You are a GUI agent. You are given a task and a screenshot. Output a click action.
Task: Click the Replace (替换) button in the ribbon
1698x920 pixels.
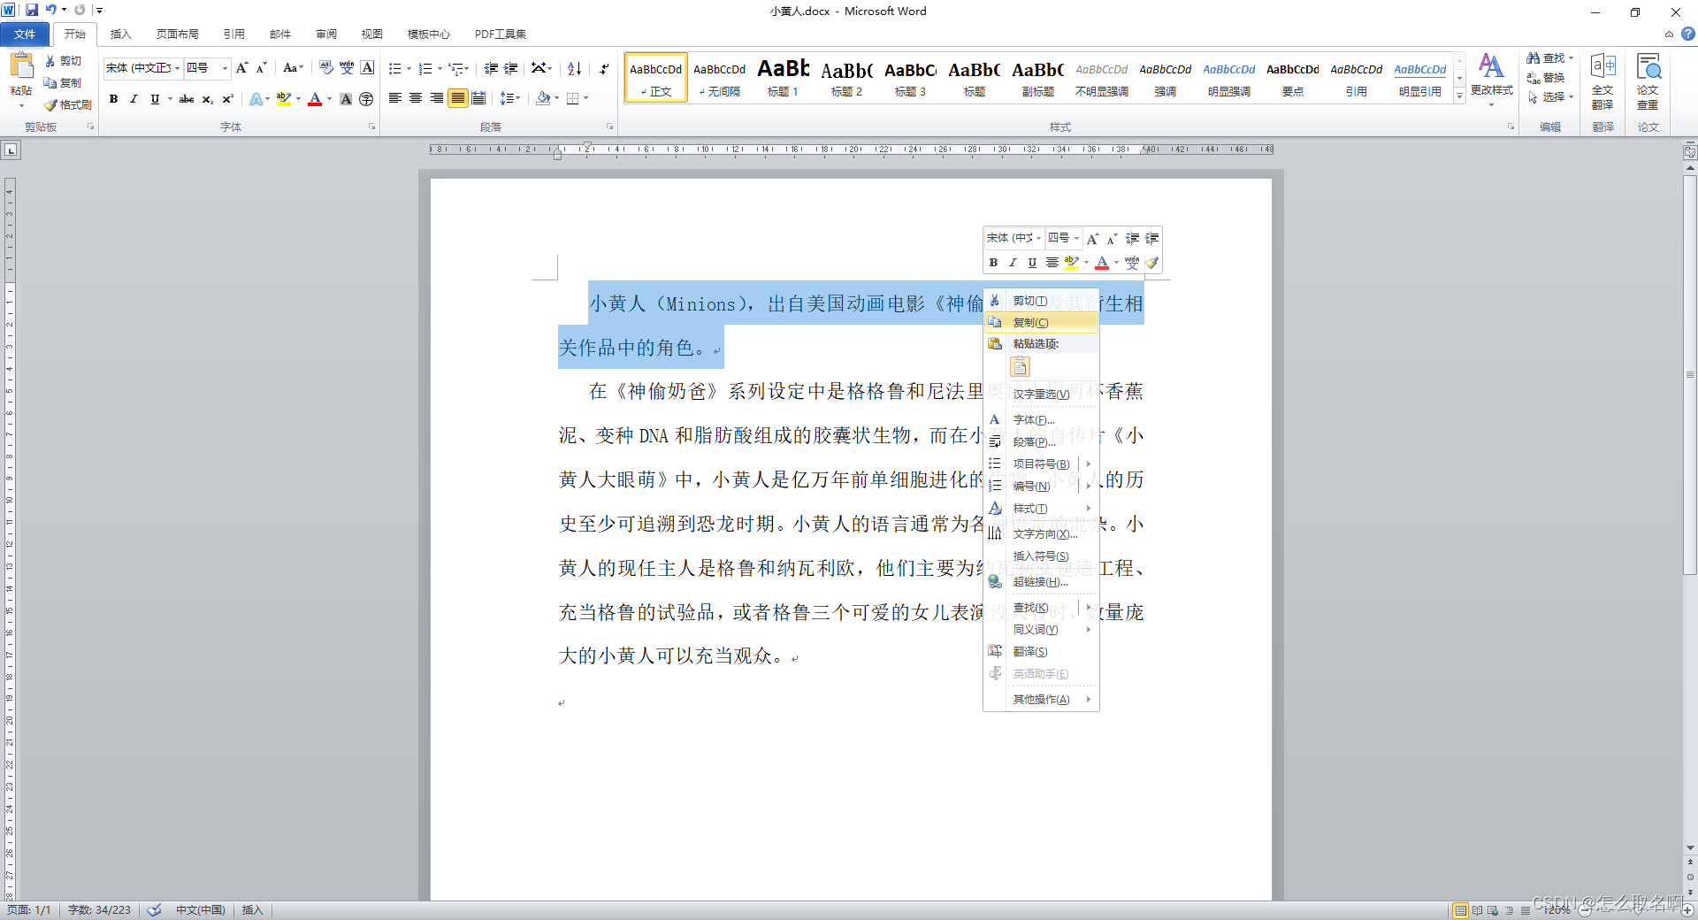click(1545, 78)
